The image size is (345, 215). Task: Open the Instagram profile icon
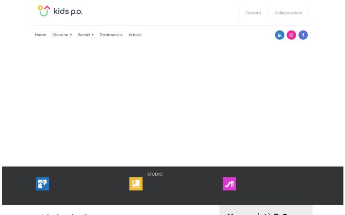[x=291, y=35]
